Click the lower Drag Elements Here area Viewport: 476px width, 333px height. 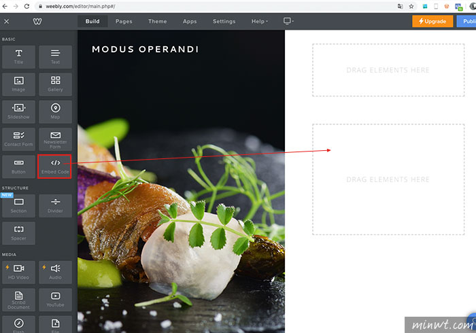tap(388, 179)
